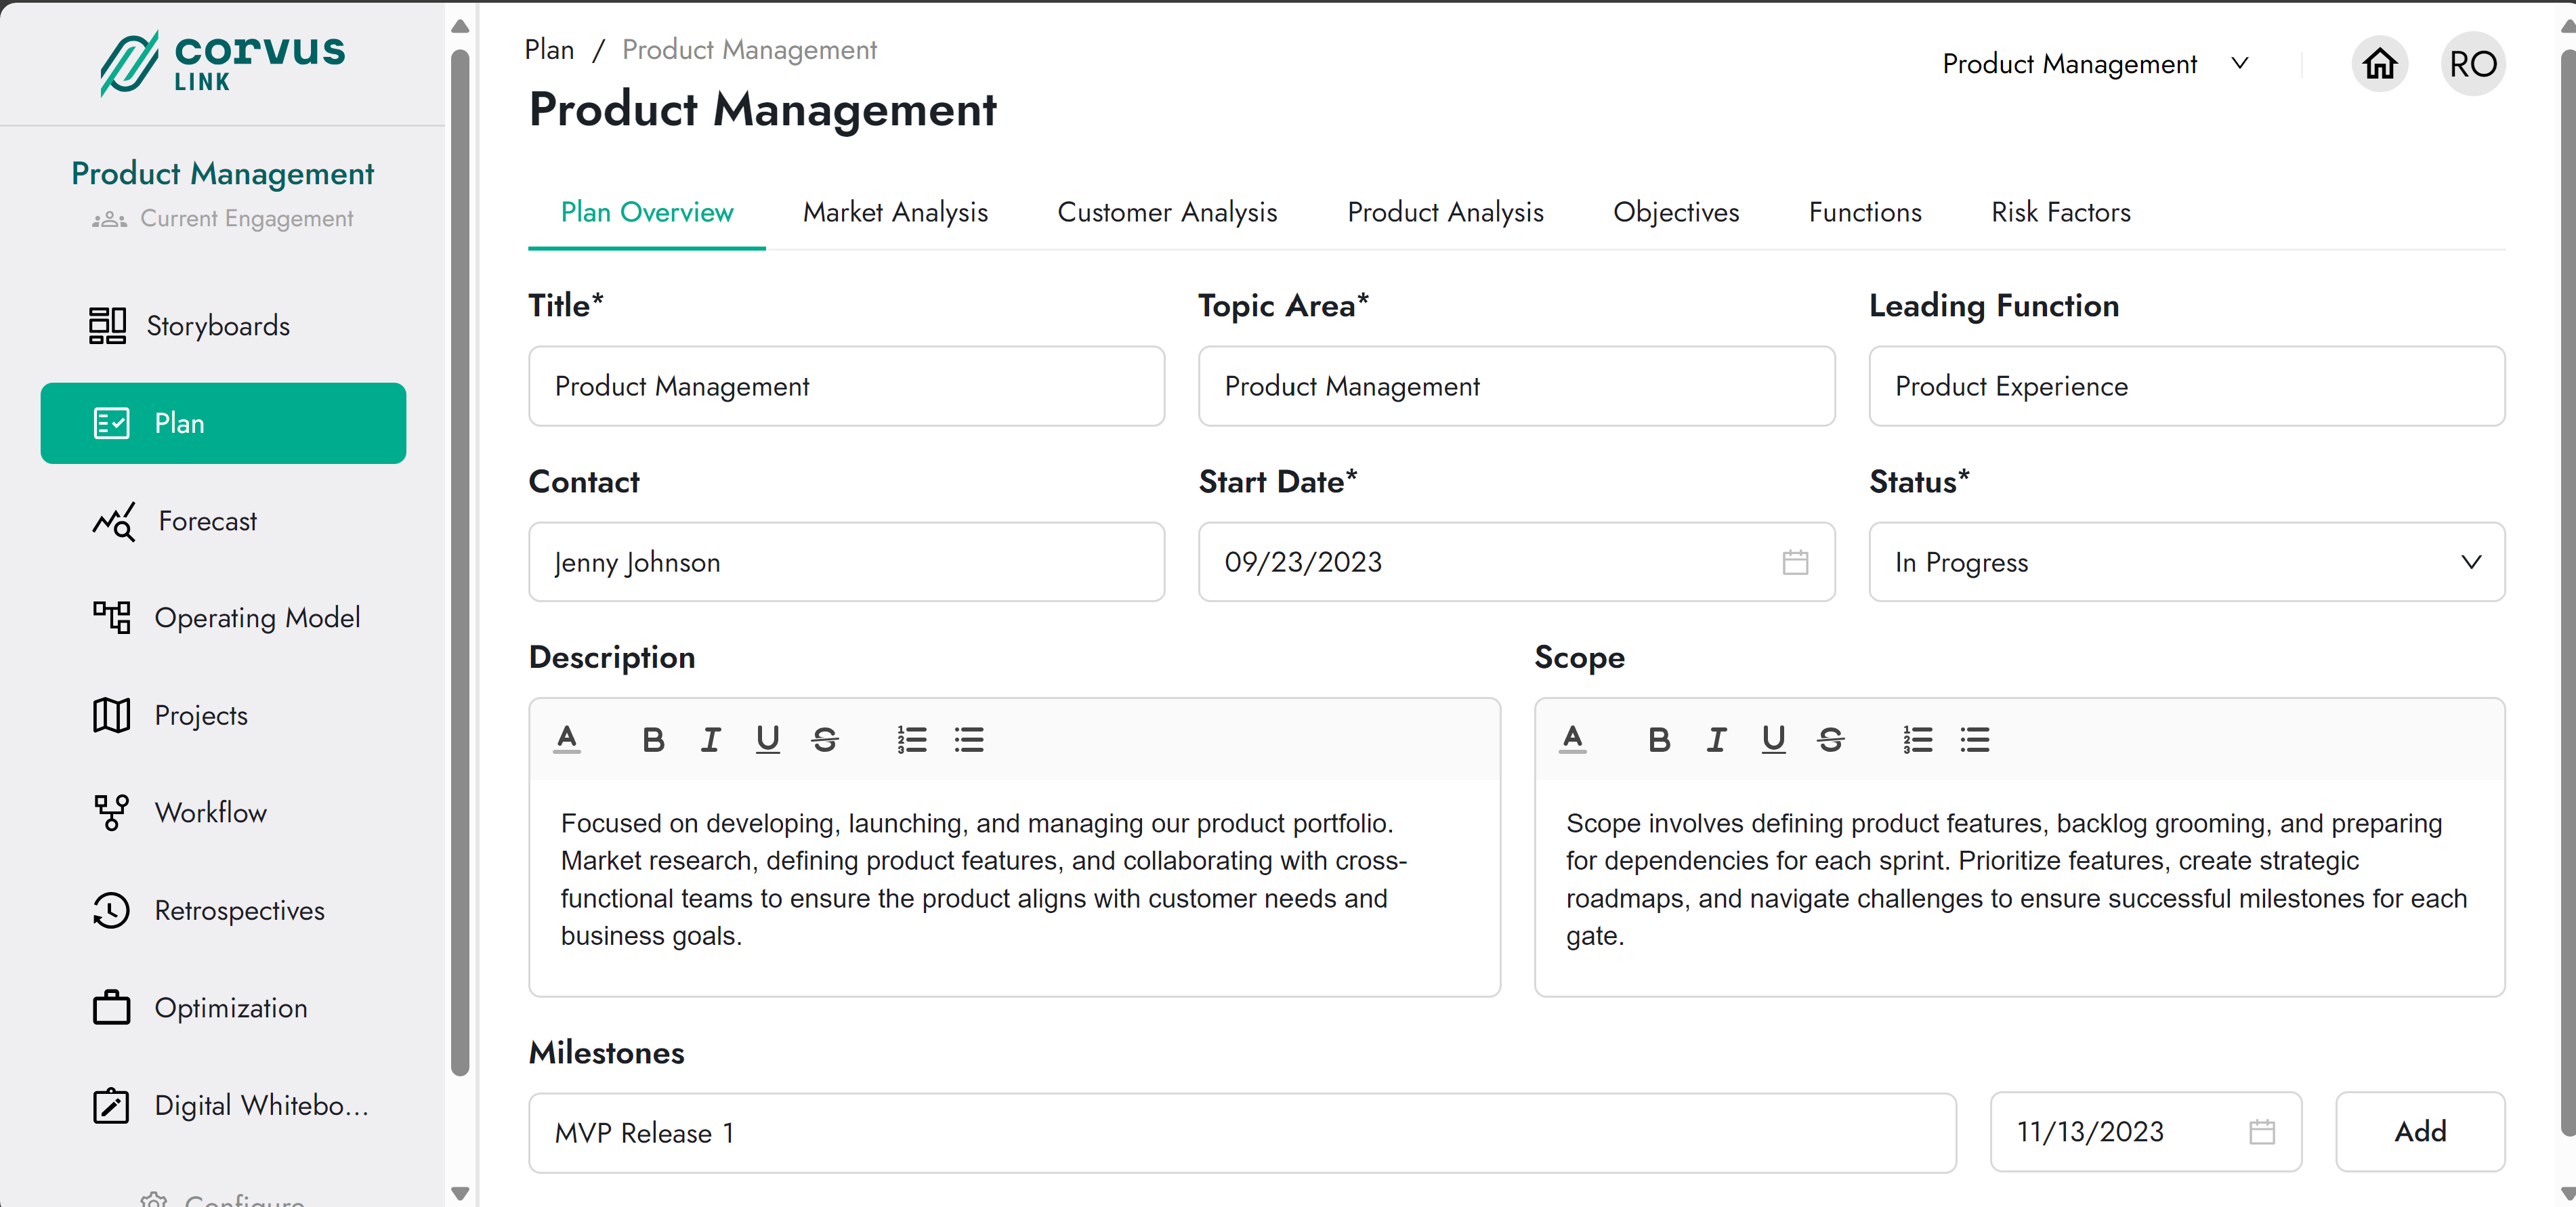Click the Contact field with Jenny Johnson
This screenshot has height=1207, width=2576.
[x=846, y=562]
